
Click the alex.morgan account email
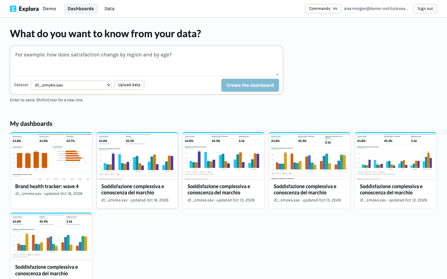coord(376,9)
